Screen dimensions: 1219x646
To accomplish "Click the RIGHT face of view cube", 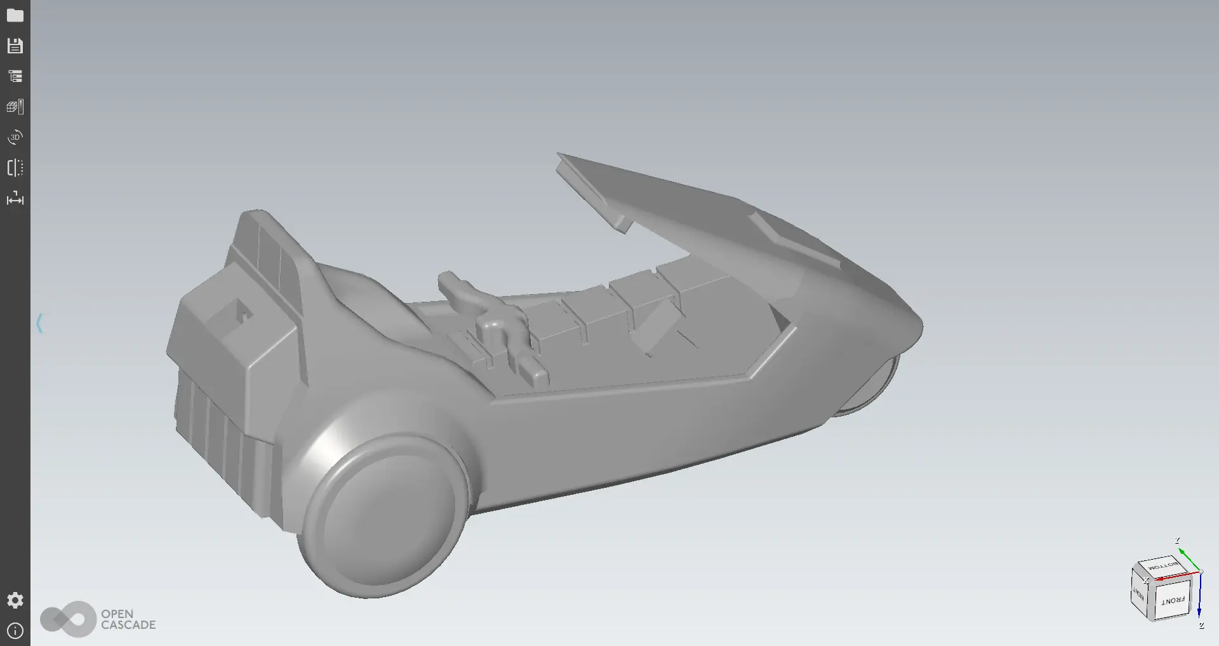I will [x=1139, y=595].
